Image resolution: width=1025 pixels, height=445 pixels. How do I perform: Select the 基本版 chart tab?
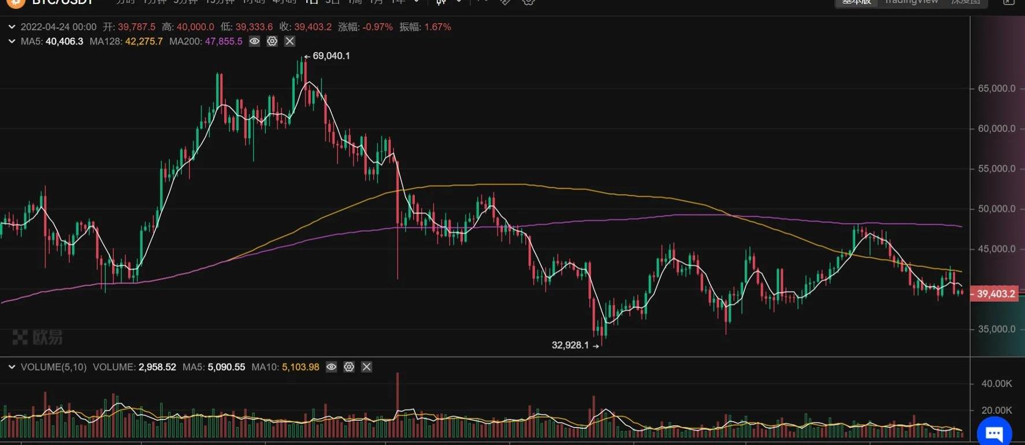click(856, 2)
